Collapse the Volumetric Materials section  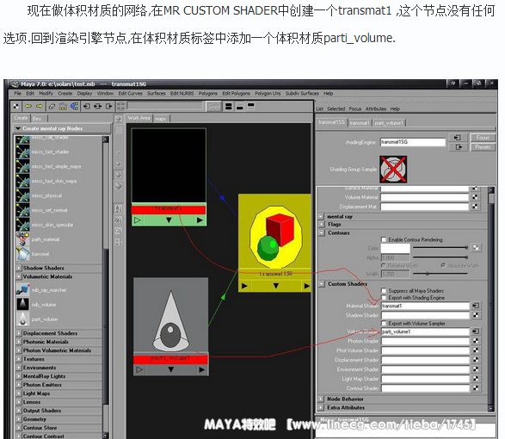pyautogui.click(x=19, y=276)
